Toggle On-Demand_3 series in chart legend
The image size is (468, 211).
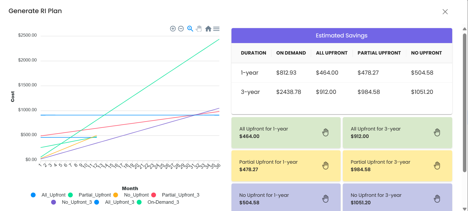coord(163,202)
